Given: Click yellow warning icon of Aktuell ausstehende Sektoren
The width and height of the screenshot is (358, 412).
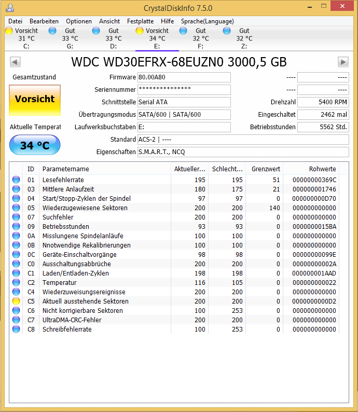Looking at the screenshot, I should (16, 301).
